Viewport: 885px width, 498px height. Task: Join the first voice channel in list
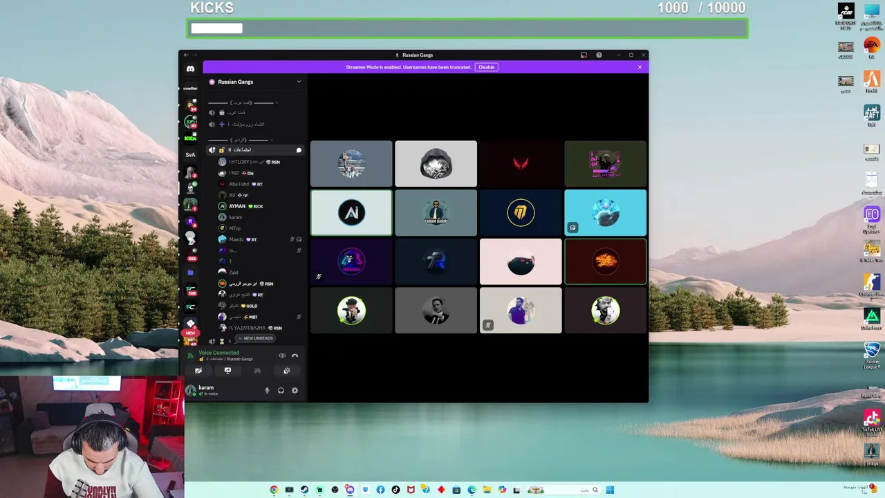pyautogui.click(x=254, y=112)
